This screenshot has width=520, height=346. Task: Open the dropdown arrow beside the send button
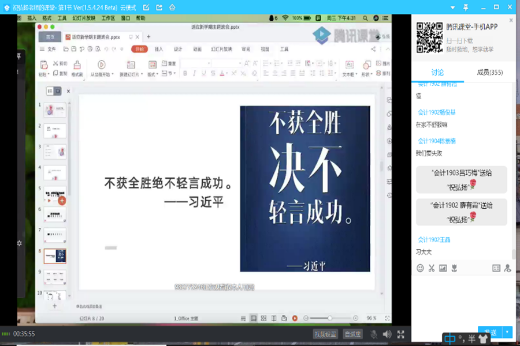(507, 332)
